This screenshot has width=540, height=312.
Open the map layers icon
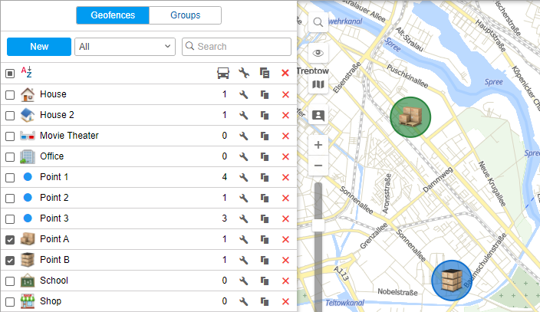coord(318,84)
